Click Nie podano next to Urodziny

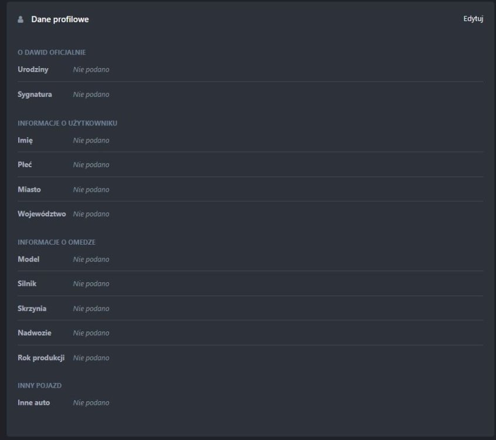[90, 69]
